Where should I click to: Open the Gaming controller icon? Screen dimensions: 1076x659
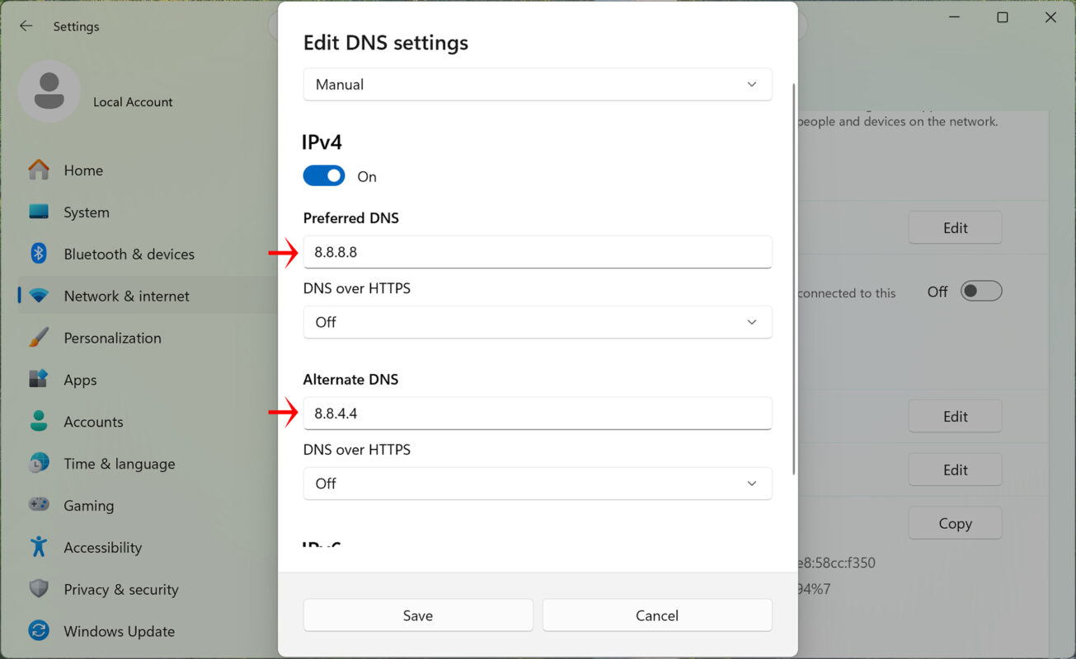click(x=39, y=505)
